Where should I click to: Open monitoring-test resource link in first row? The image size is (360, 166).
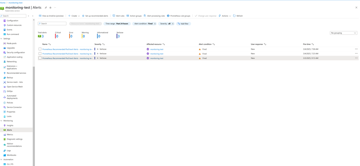coord(157,49)
